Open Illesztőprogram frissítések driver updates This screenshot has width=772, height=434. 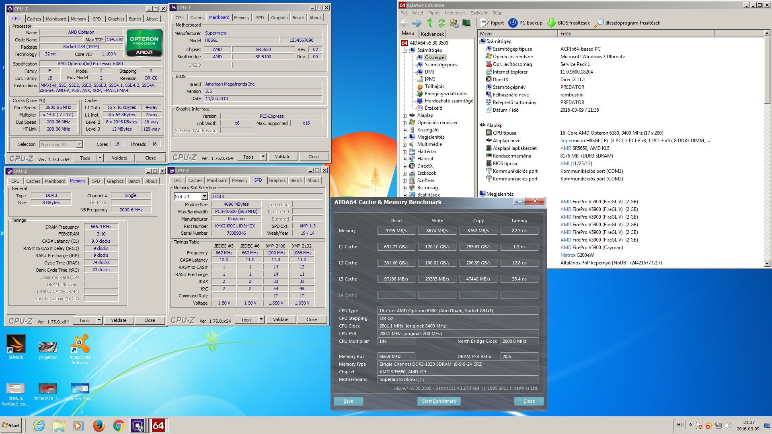tap(627, 23)
